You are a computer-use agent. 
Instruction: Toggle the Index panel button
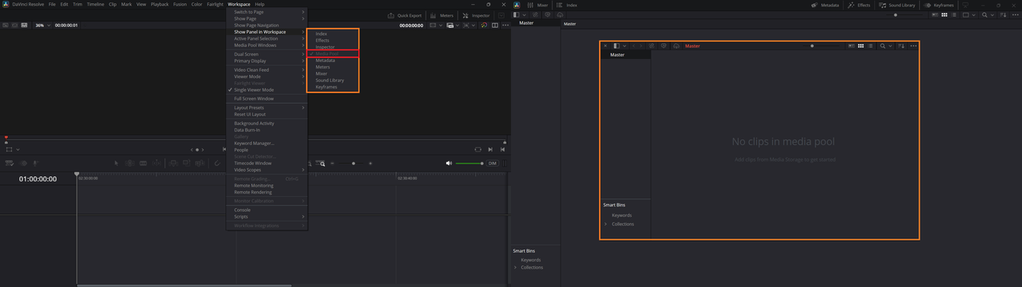click(x=566, y=5)
